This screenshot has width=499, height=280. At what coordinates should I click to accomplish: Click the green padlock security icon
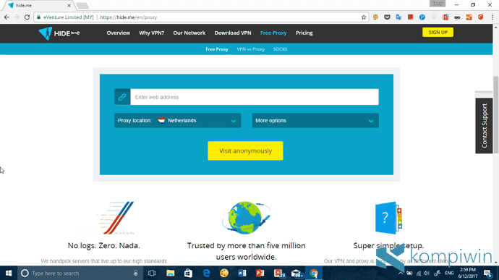[x=39, y=17]
